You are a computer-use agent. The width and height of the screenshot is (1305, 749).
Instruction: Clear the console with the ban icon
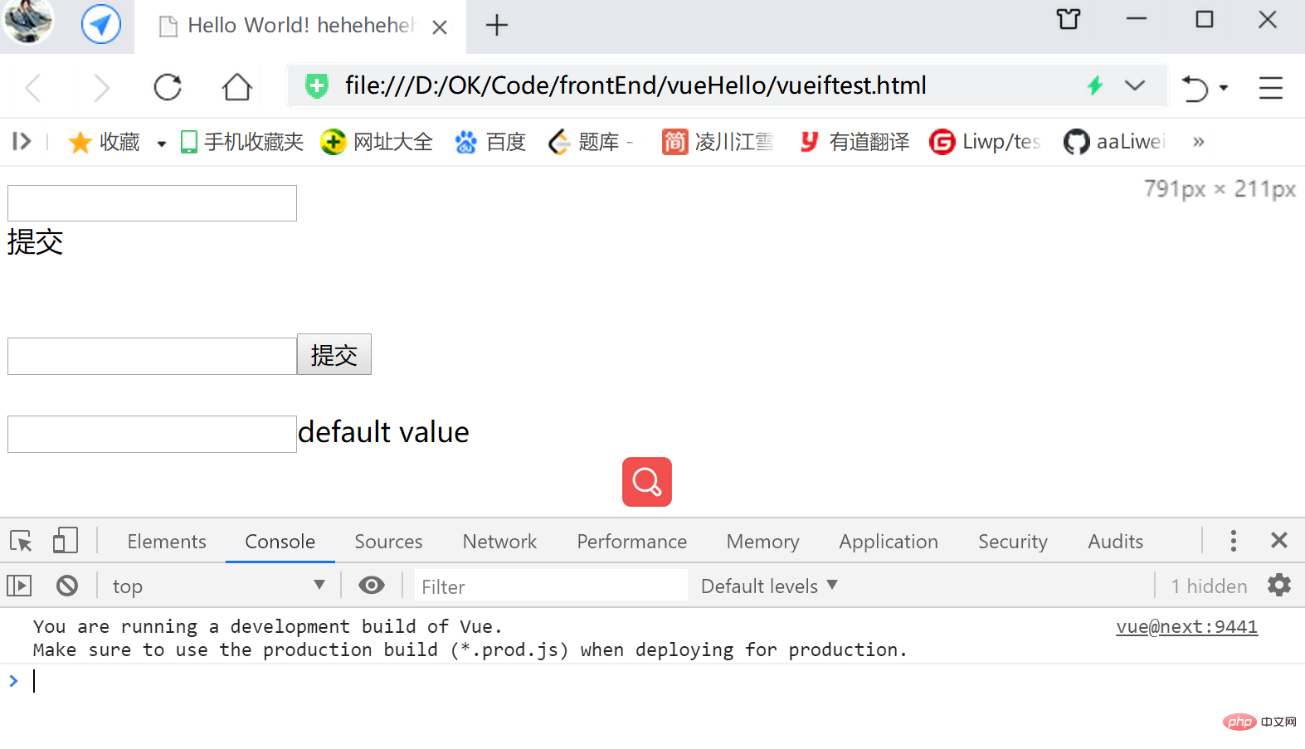click(x=67, y=586)
